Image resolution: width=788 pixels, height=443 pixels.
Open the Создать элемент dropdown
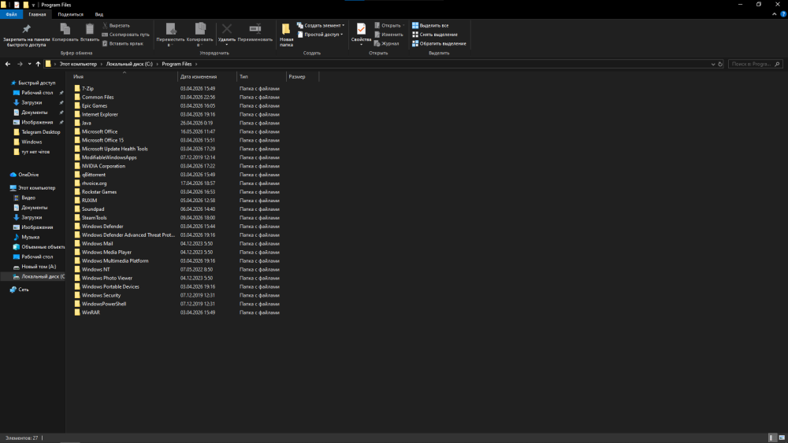coord(321,25)
